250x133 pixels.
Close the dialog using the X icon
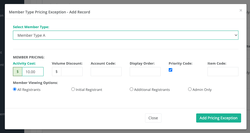click(x=241, y=10)
